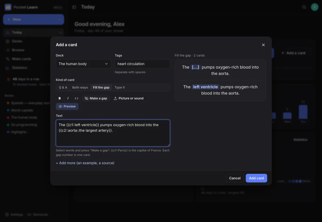The image size is (322, 222).
Task: Collapse the sidebar panel icon
Action: click(x=74, y=7)
